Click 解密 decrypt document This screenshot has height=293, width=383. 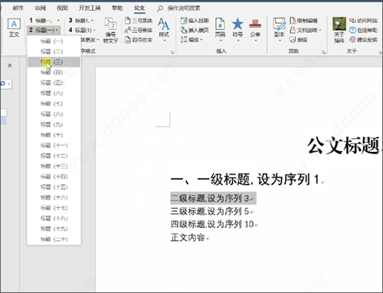(x=299, y=40)
